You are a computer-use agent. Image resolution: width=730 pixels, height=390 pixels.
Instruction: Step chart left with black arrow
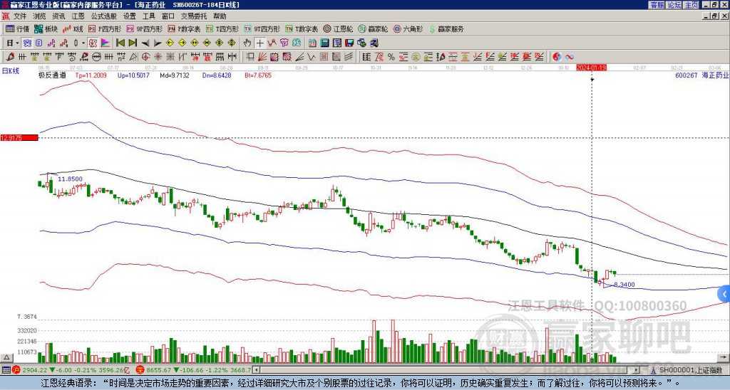click(145, 43)
